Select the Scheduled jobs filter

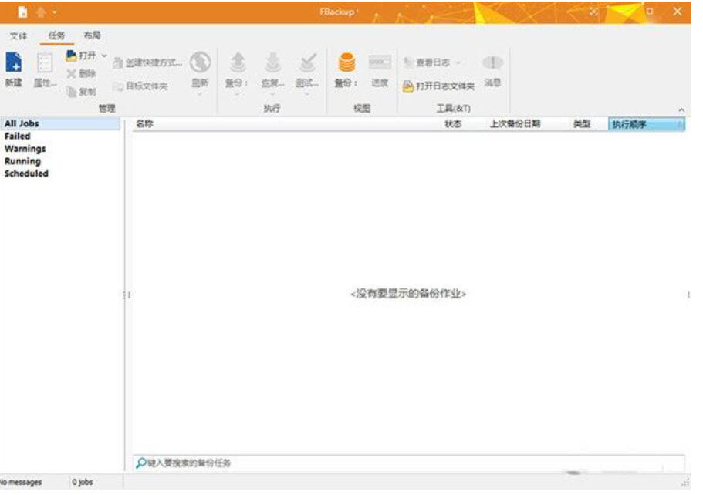pos(26,173)
